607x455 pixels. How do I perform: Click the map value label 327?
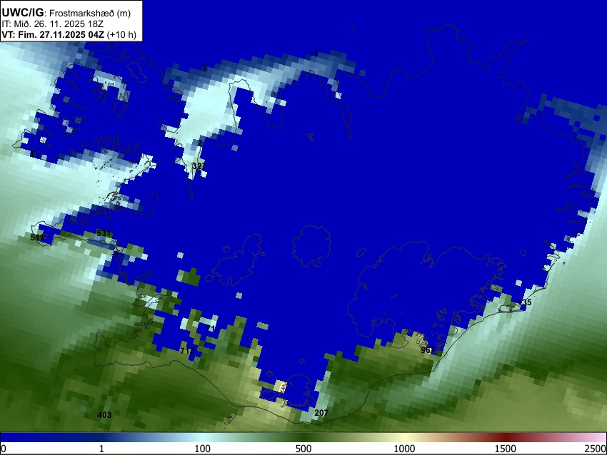coord(199,166)
